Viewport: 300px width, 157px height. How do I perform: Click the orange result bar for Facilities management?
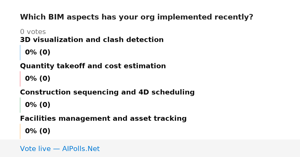tap(20, 131)
